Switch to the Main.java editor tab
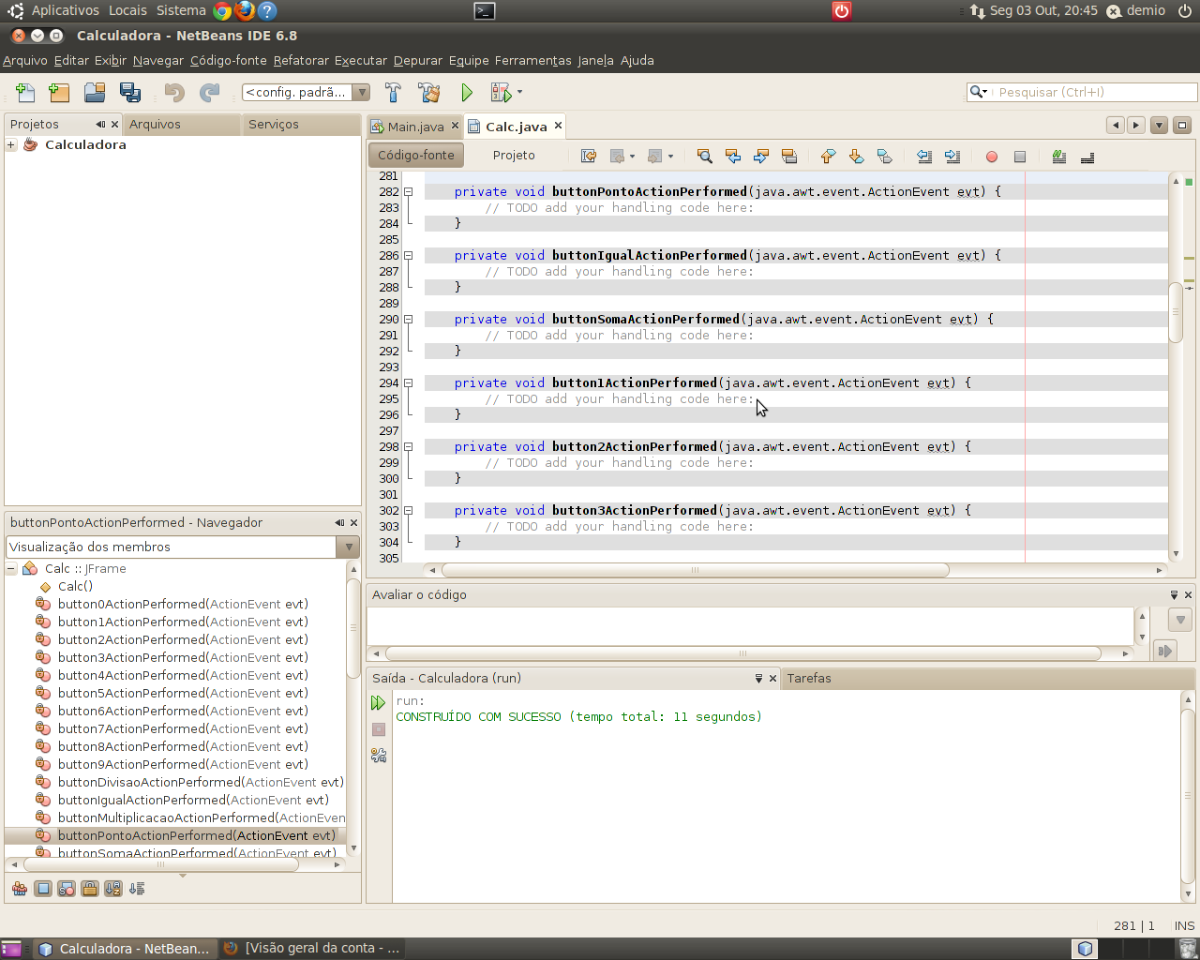The height and width of the screenshot is (960, 1200). point(415,127)
